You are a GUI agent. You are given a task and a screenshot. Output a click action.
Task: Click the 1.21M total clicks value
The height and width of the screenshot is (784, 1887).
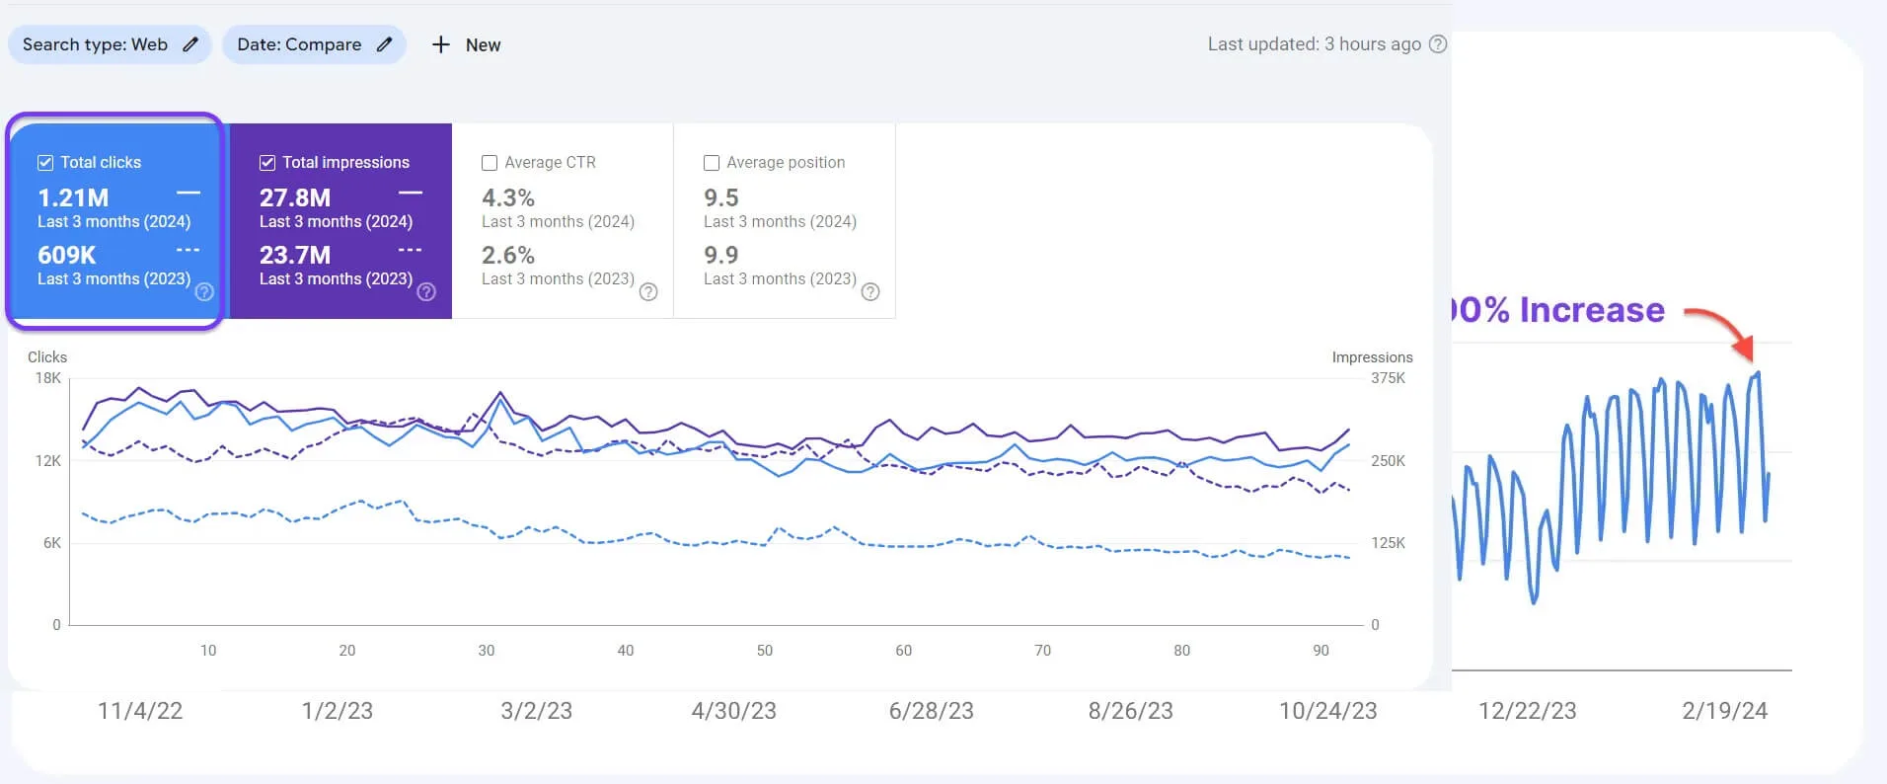pyautogui.click(x=73, y=197)
